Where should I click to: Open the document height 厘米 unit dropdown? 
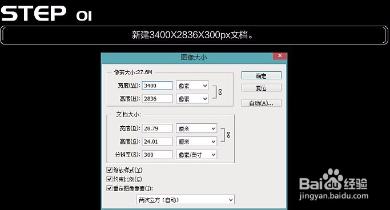[x=196, y=142]
